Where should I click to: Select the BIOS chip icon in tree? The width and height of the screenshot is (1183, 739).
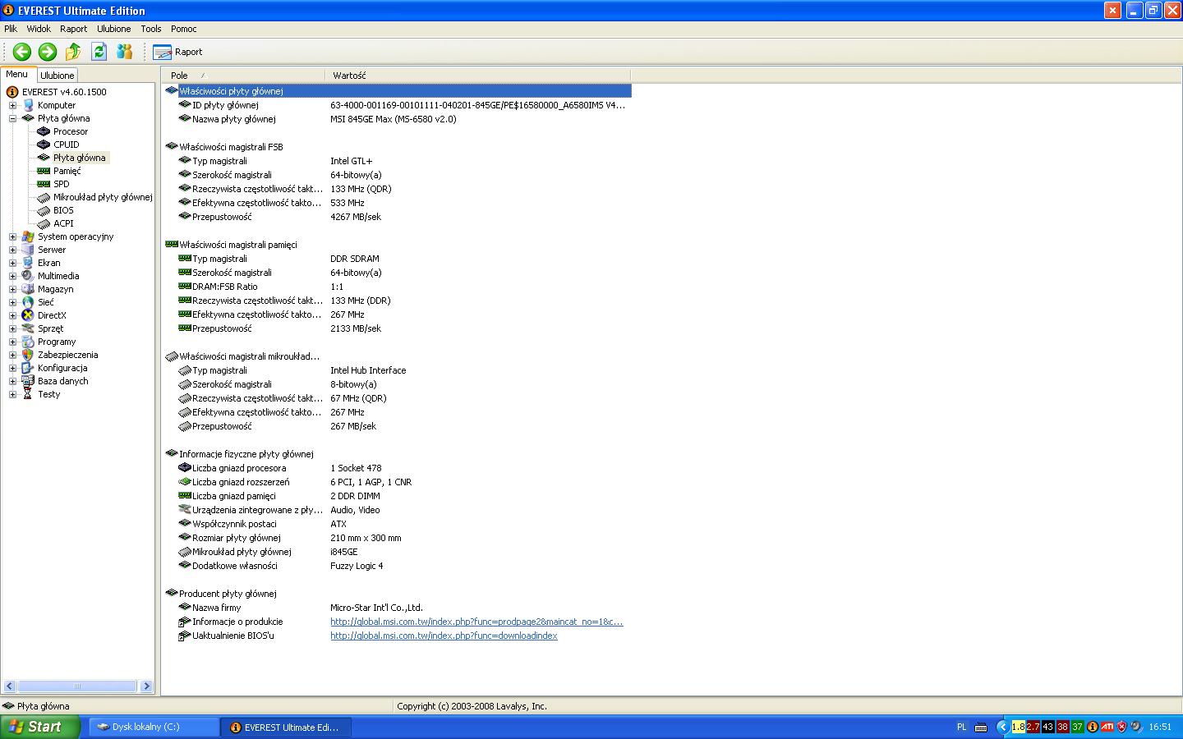click(44, 210)
